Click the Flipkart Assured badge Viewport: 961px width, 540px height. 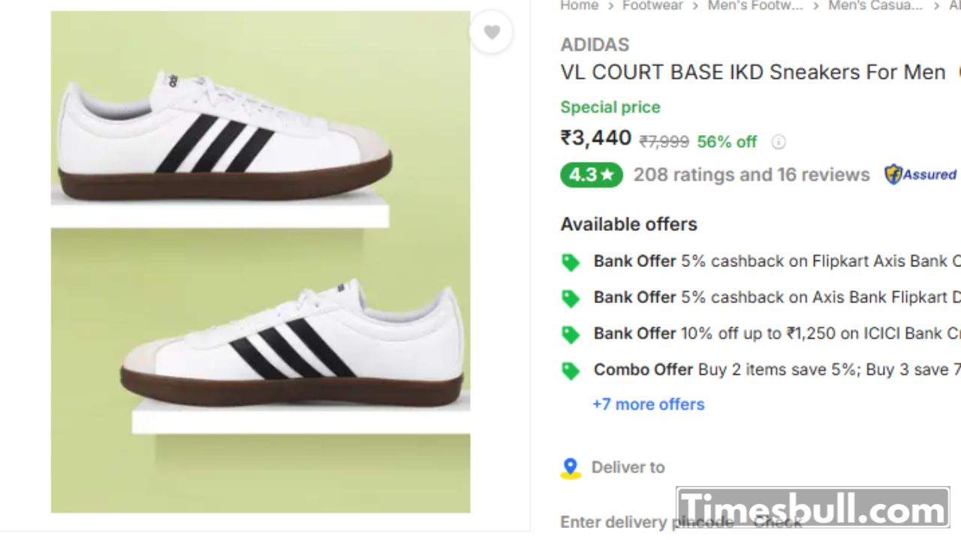pos(920,175)
